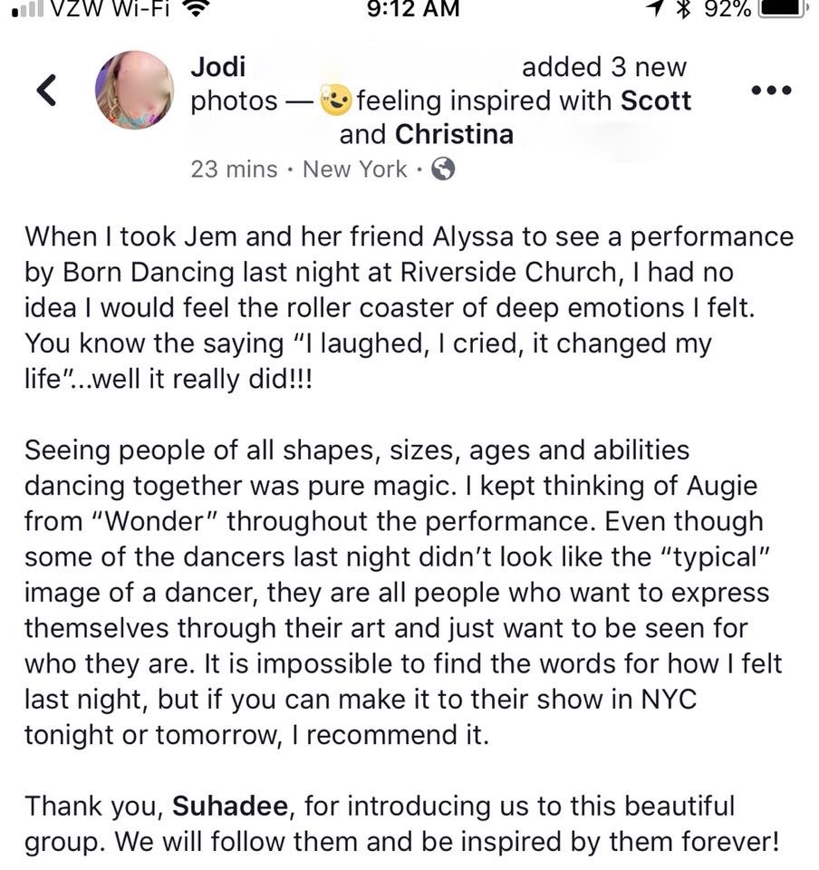Tap the 9:12 AM status bar clock
819x870 pixels.
pyautogui.click(x=413, y=9)
